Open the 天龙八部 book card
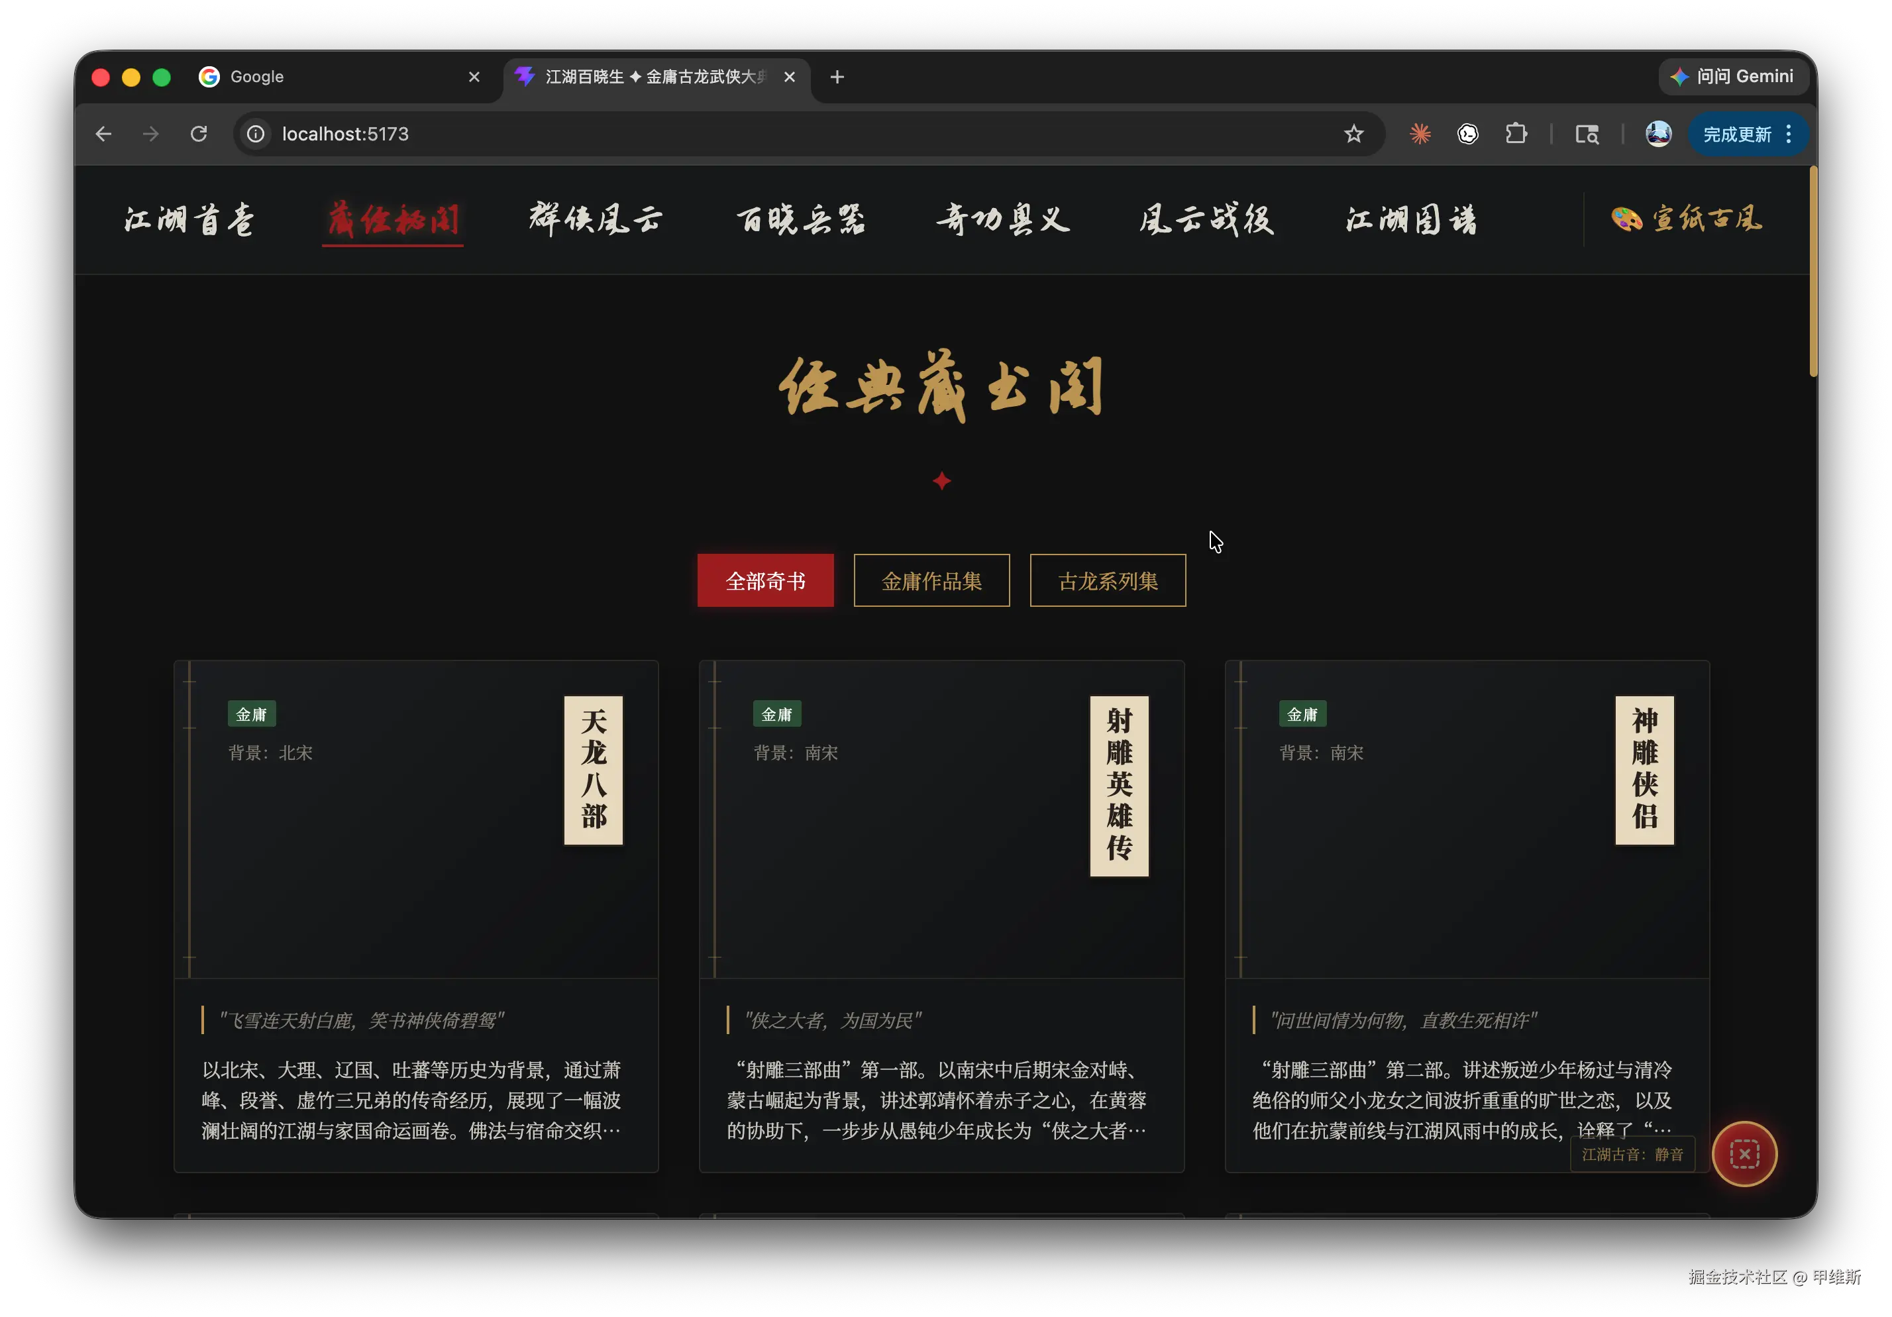The width and height of the screenshot is (1892, 1317). click(416, 916)
